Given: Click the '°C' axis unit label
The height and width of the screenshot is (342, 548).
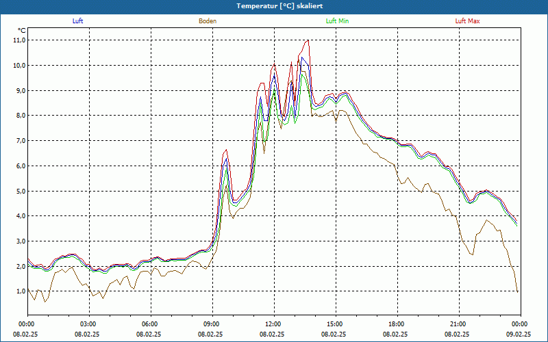Looking at the screenshot, I should pyautogui.click(x=22, y=31).
